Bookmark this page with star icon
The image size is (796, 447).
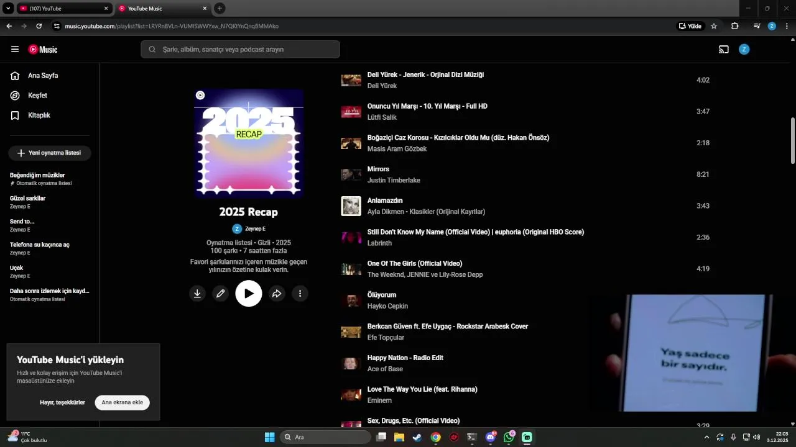714,26
